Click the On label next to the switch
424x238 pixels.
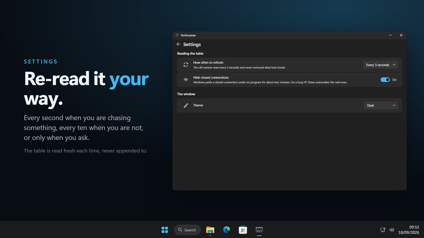(x=394, y=80)
